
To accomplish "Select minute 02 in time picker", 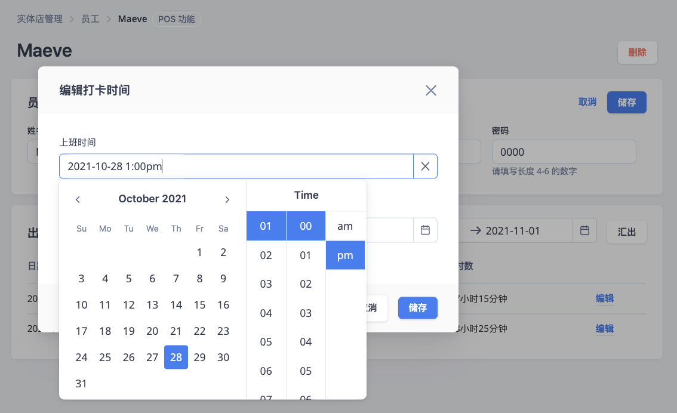I will pos(306,284).
